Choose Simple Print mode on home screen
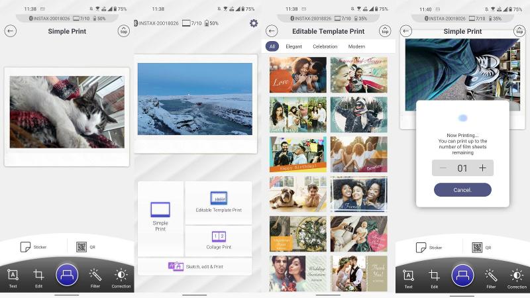Screen dimensions: 530x298 point(160,219)
